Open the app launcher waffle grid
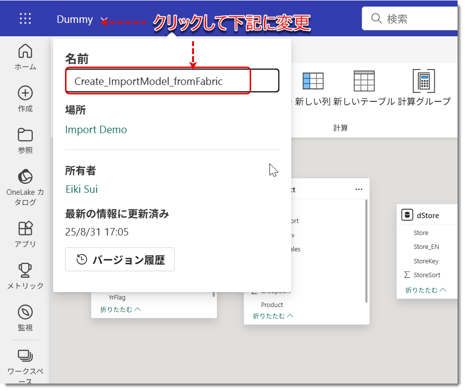 coord(25,18)
